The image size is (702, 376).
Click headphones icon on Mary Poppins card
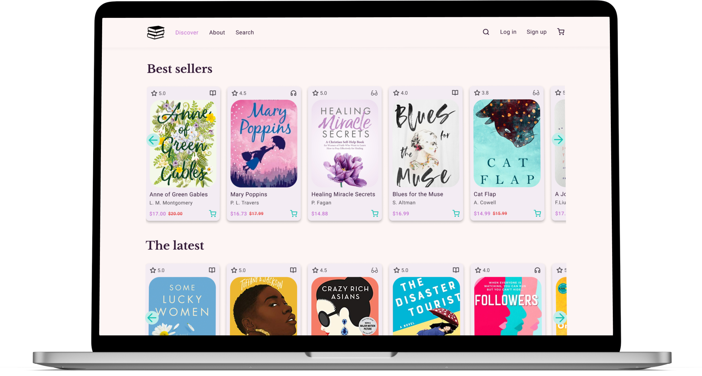293,93
